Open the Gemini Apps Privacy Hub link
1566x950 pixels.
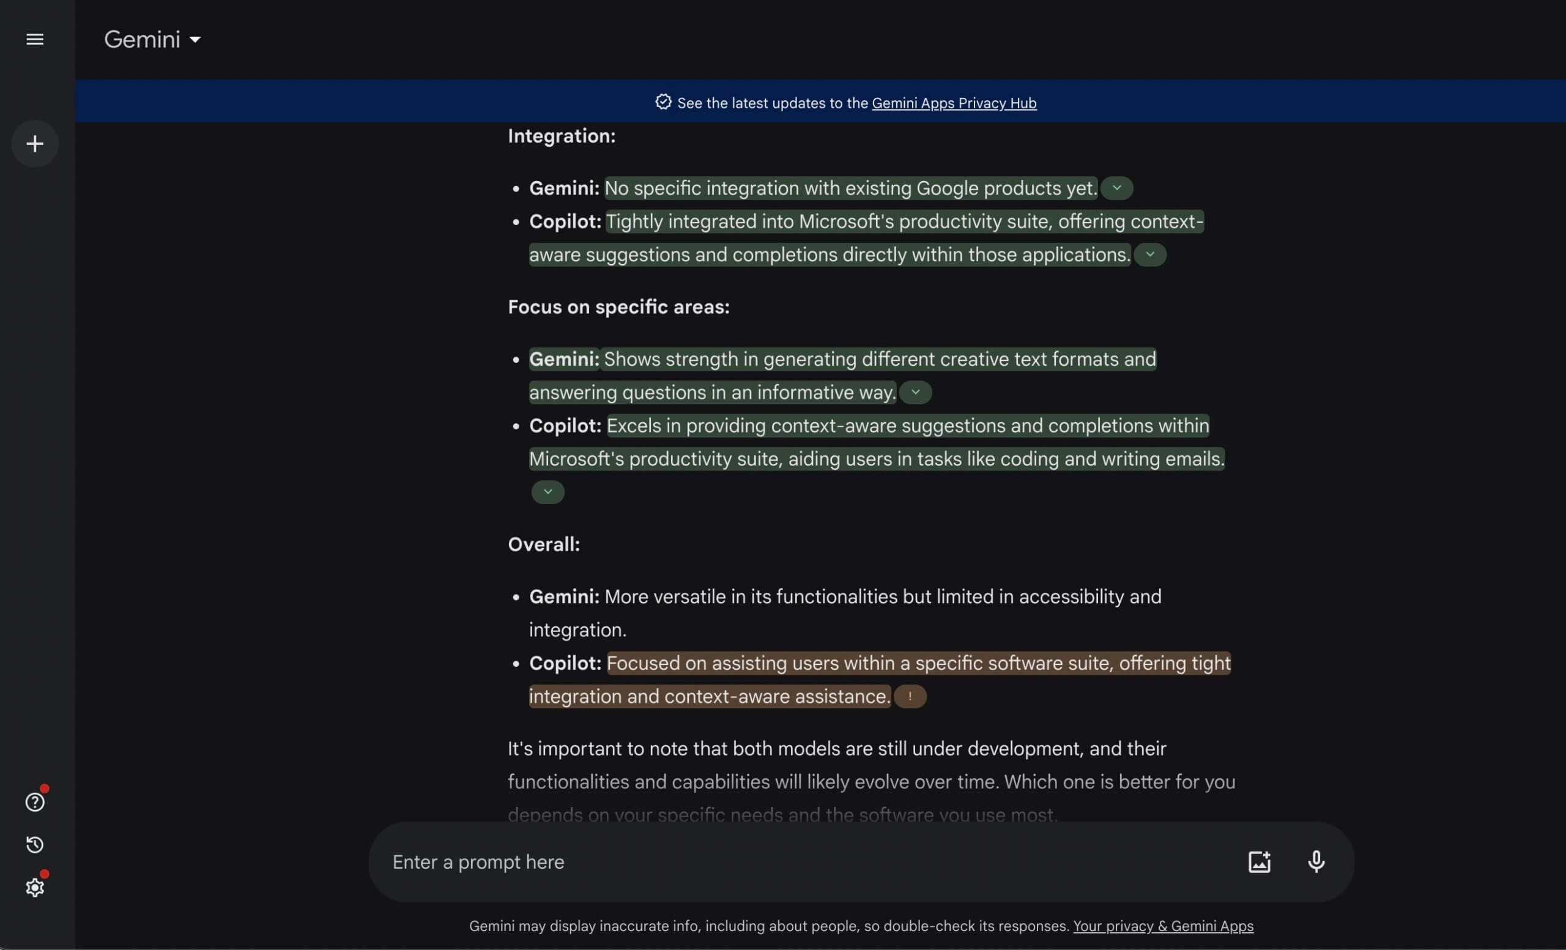coord(954,103)
